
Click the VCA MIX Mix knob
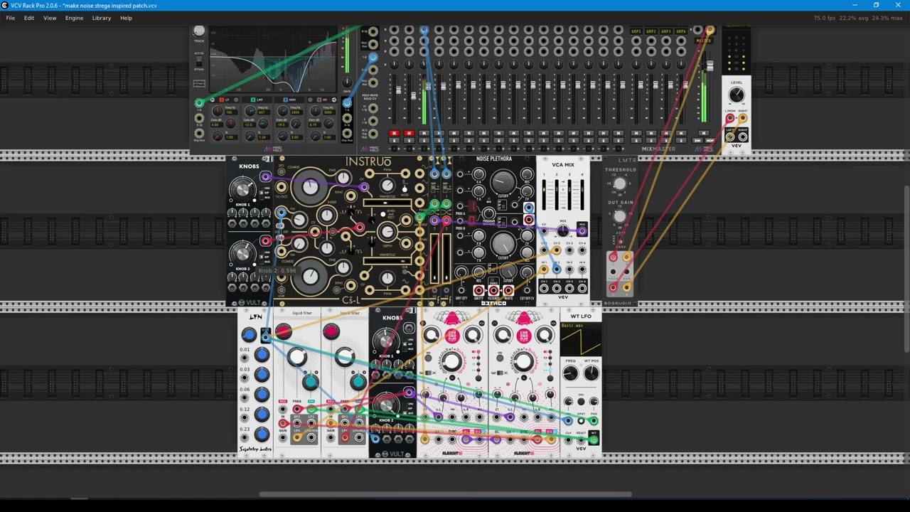[x=562, y=230]
